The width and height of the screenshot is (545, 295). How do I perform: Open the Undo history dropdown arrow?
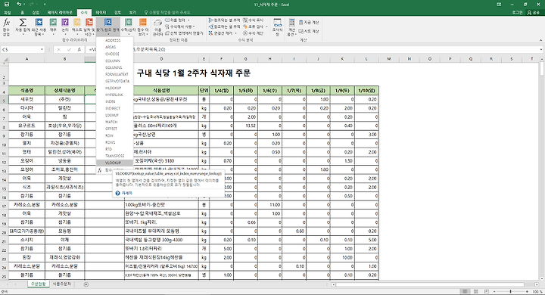click(24, 5)
